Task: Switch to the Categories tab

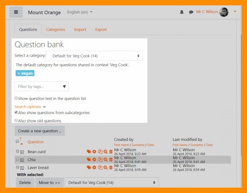Action: point(55,30)
